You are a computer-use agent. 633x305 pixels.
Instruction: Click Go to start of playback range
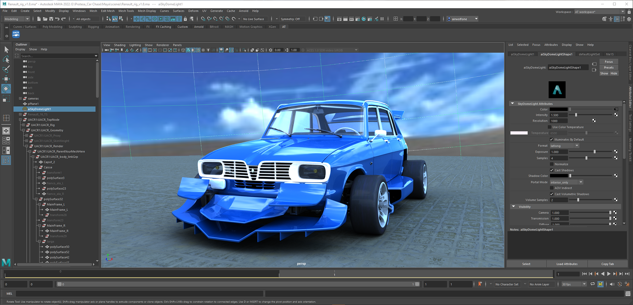click(584, 274)
